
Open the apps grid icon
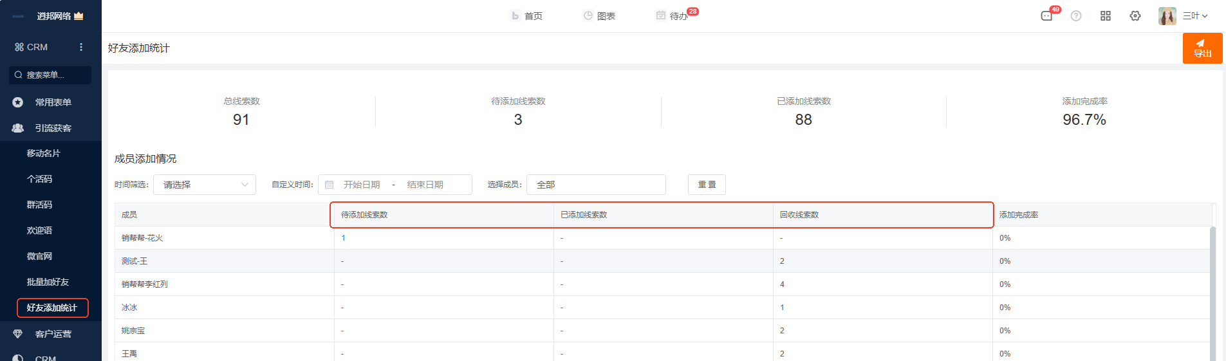click(x=1105, y=16)
